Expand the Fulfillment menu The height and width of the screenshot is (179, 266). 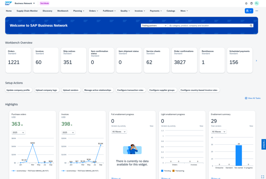(x=109, y=11)
